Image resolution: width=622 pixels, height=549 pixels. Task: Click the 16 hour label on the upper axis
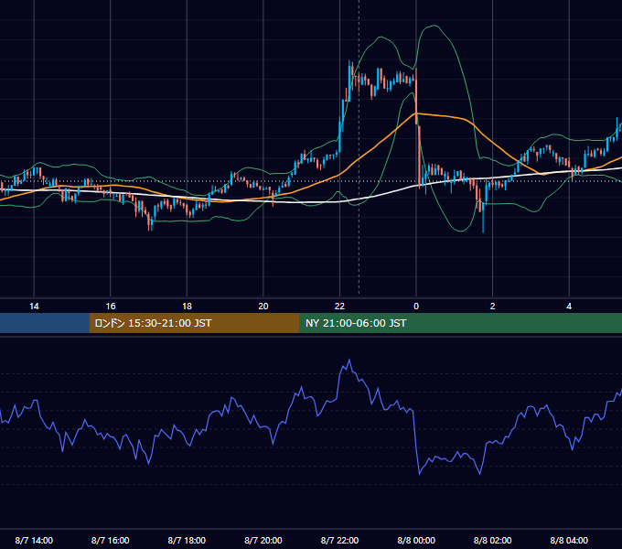111,307
